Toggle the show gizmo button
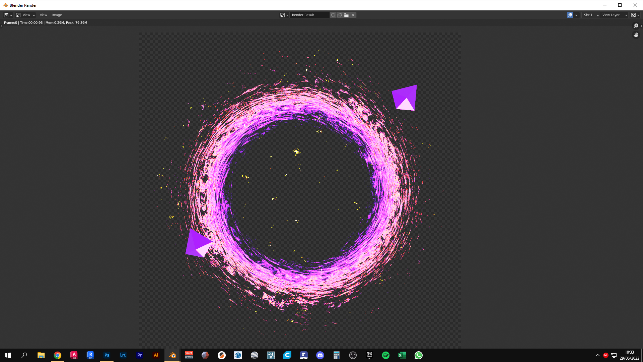Screen dimensions: 643x362 pos(570,15)
